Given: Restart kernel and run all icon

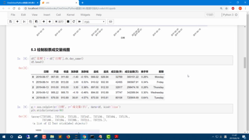Looking at the screenshot, I should (79, 22).
